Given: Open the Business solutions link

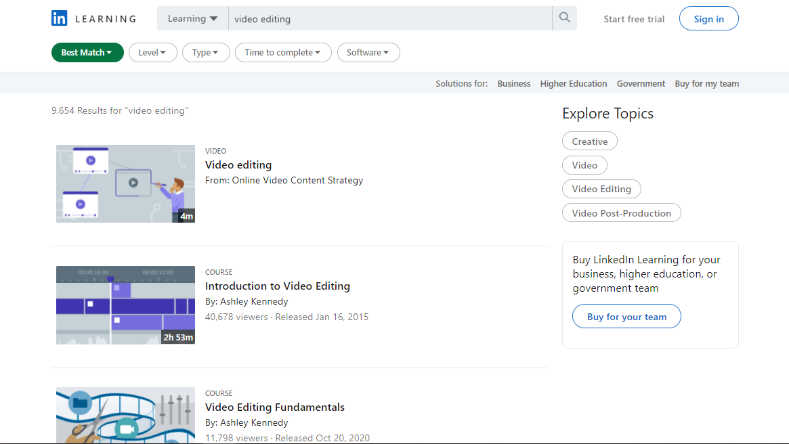Looking at the screenshot, I should tap(514, 83).
